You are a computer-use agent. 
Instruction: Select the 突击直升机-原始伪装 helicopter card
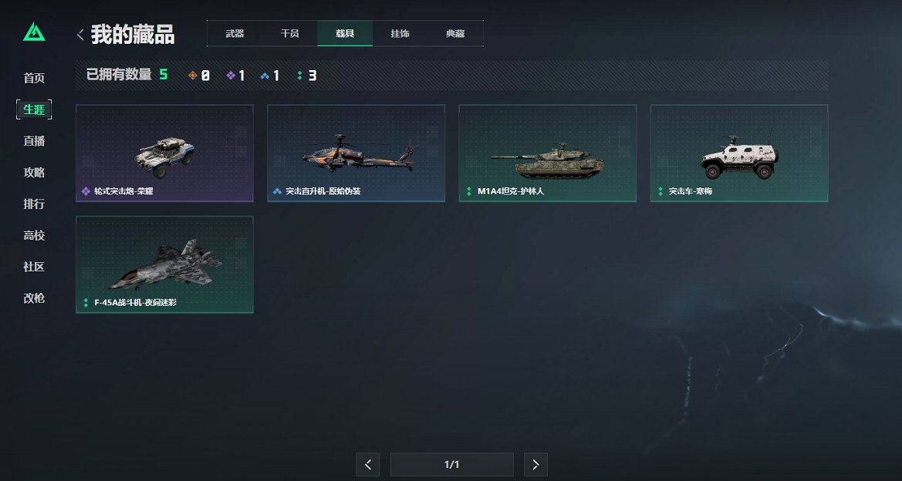pos(356,153)
